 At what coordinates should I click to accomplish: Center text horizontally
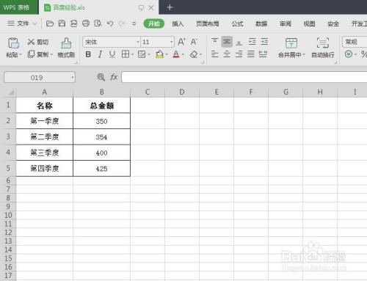pos(227,54)
